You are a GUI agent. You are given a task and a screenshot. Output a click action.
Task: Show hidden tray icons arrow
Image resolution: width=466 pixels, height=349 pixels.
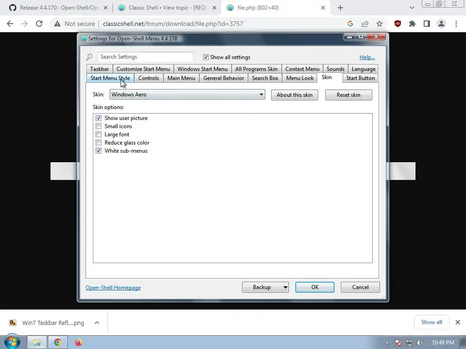(387, 343)
